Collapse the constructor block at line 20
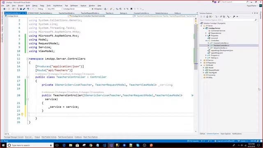This screenshot has width=263, height=148. 28,99
